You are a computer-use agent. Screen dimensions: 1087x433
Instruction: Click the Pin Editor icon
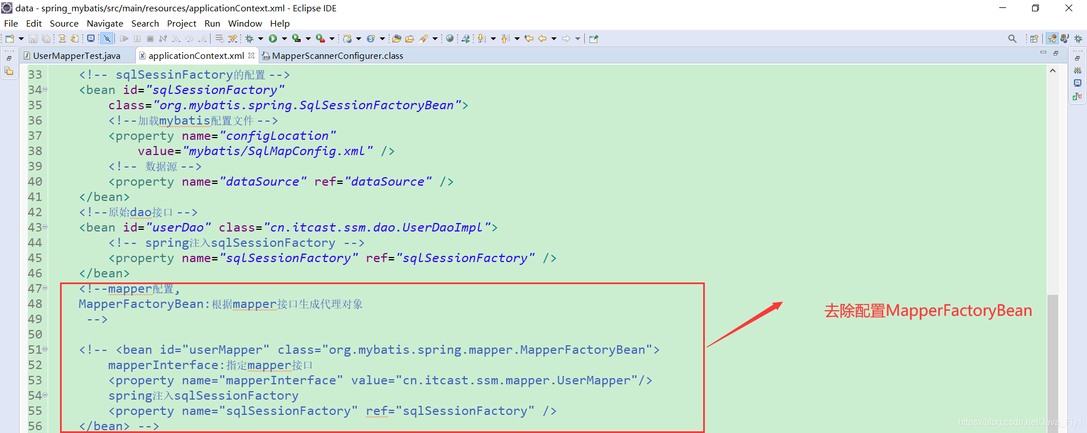[593, 38]
